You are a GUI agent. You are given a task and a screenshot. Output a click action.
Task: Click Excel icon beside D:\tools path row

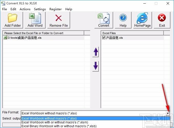pos(5,38)
